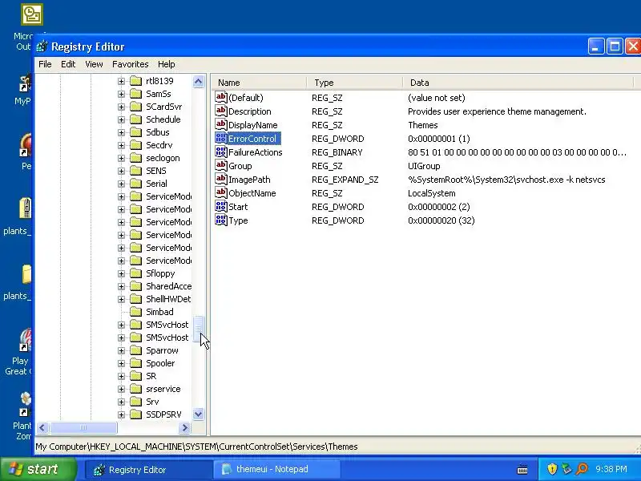Click the magnifier tray icon
This screenshot has width=641, height=481.
tap(583, 469)
